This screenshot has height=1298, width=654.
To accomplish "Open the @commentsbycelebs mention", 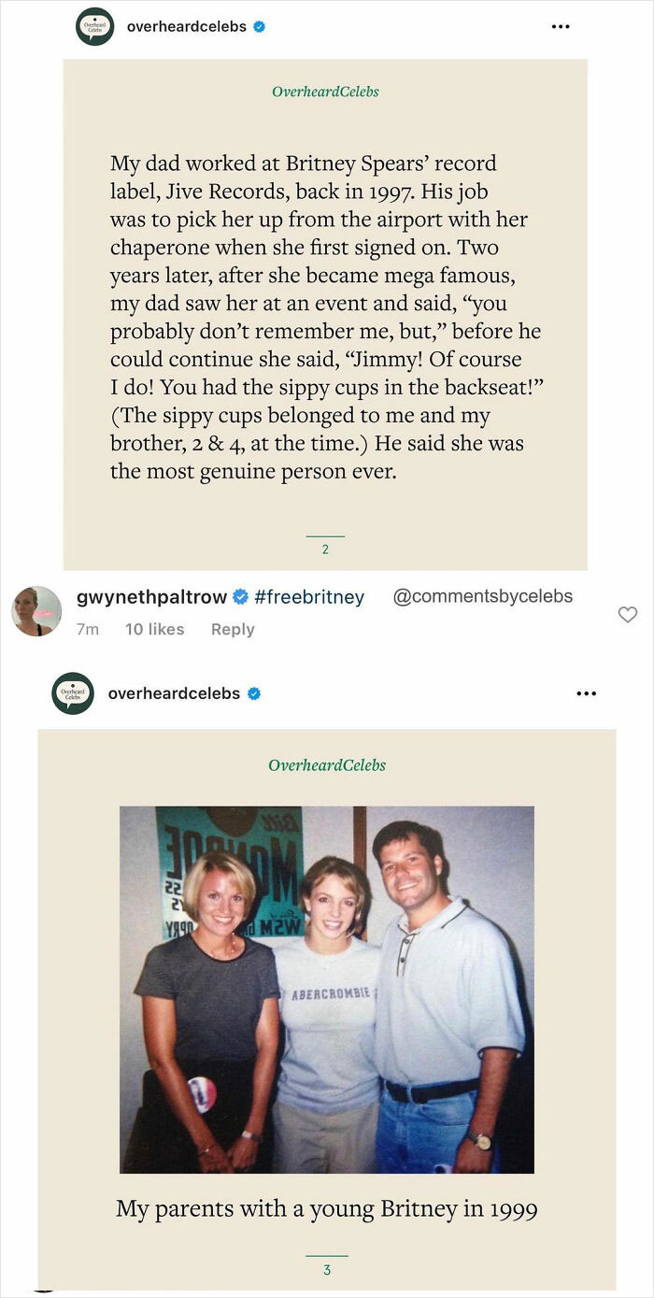I will 482,596.
